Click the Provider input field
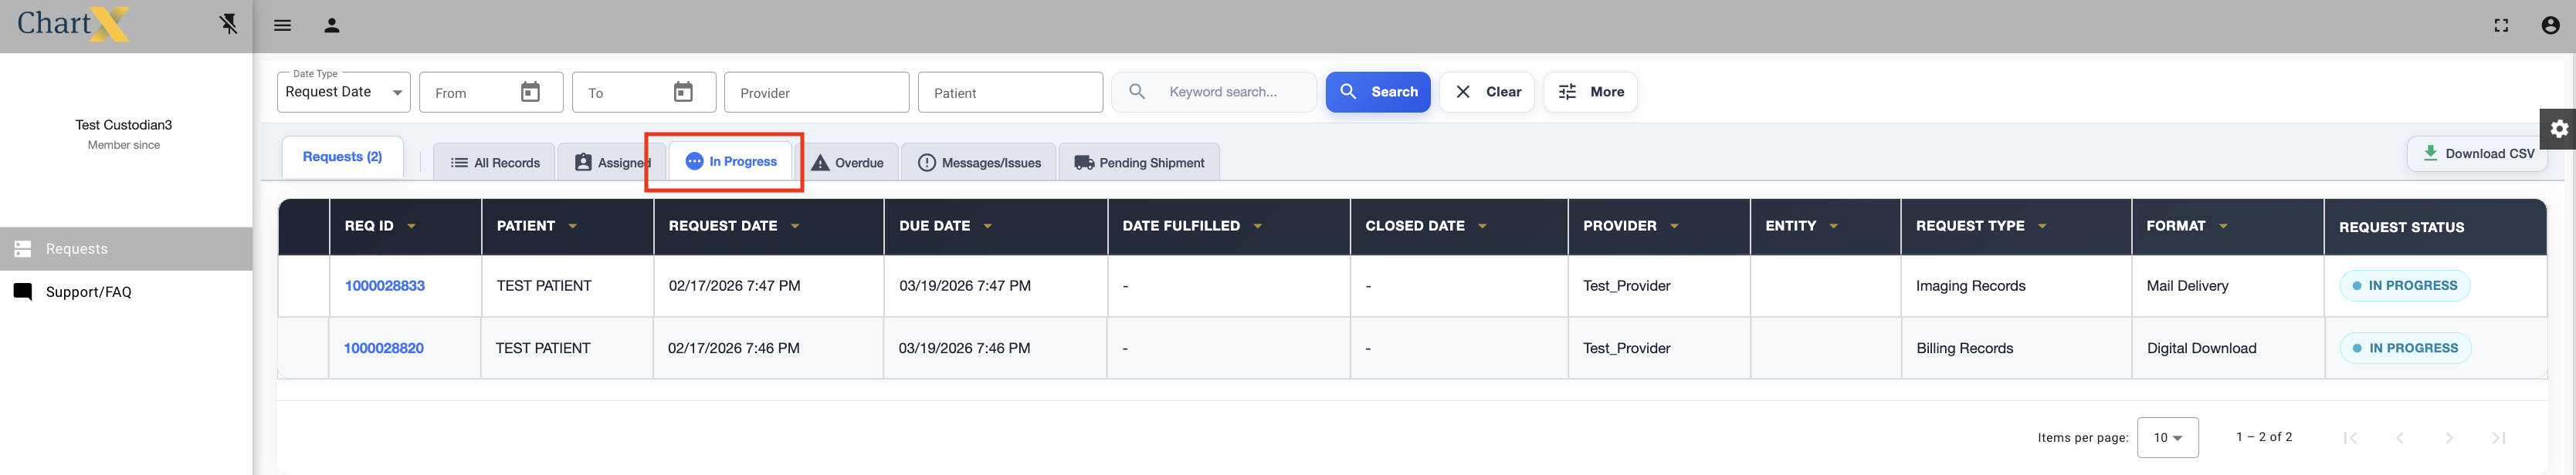2576x475 pixels. pos(816,93)
